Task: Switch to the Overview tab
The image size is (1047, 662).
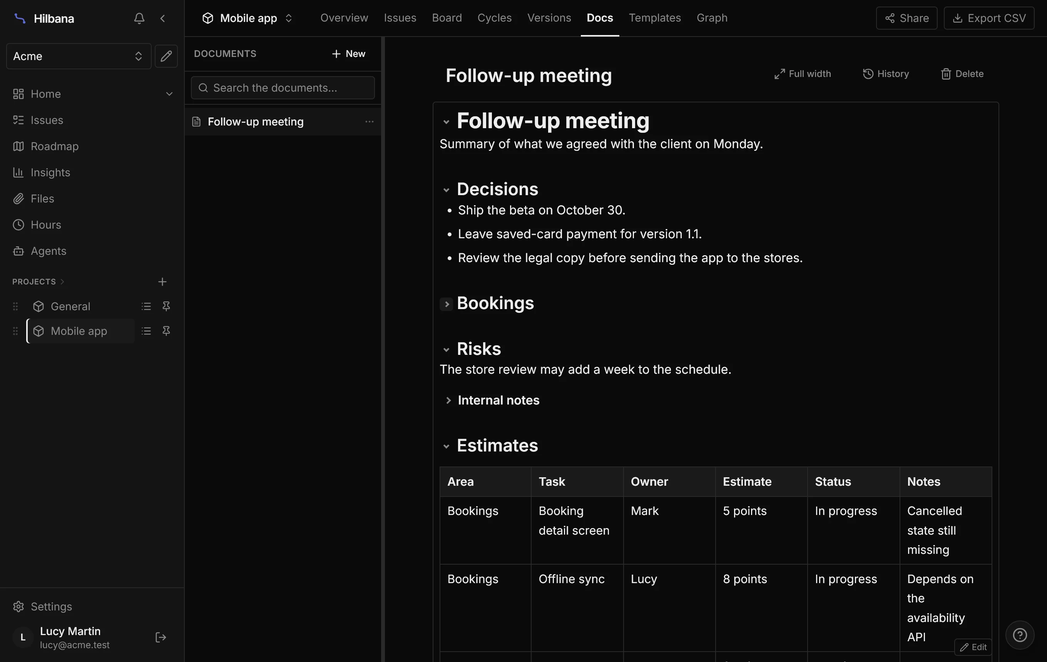Action: [344, 18]
